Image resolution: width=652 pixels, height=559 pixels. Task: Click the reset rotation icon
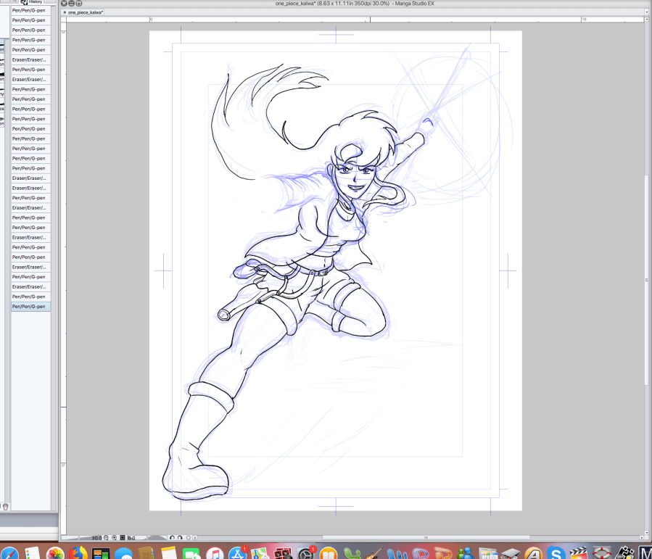(x=189, y=537)
